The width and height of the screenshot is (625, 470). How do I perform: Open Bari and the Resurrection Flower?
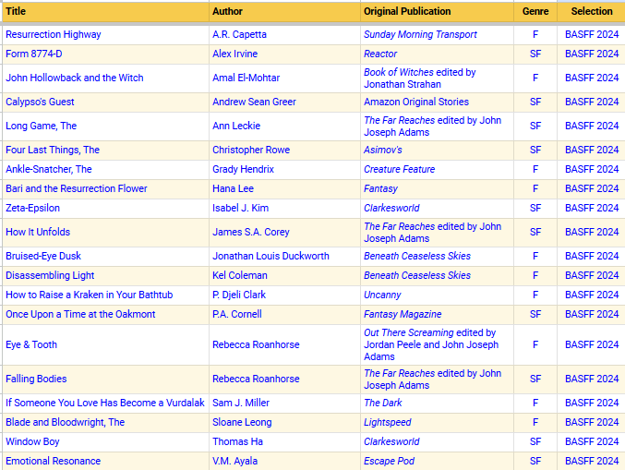click(77, 188)
